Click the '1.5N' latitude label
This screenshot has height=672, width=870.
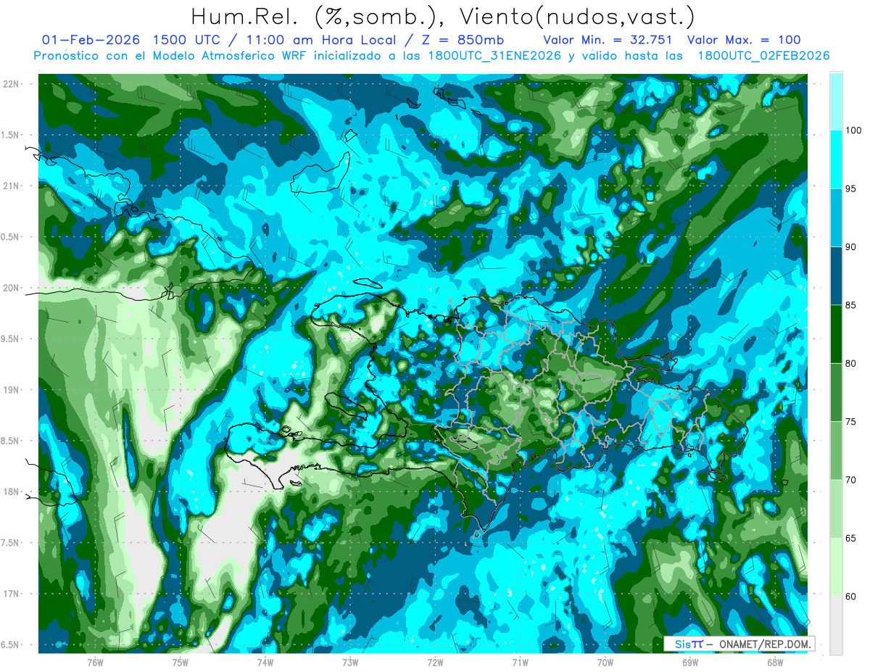click(12, 135)
